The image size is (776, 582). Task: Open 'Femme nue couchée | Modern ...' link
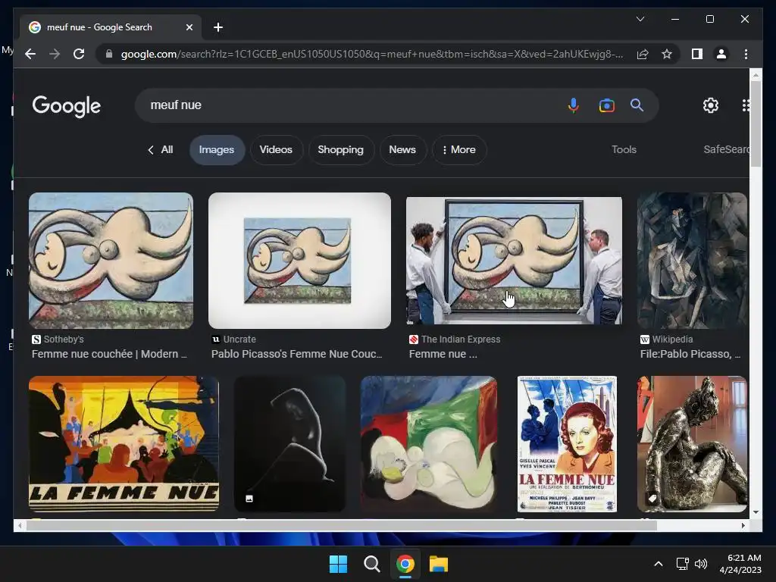pyautogui.click(x=109, y=354)
